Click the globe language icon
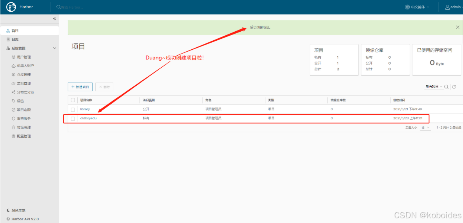This screenshot has height=223, width=463. point(407,7)
